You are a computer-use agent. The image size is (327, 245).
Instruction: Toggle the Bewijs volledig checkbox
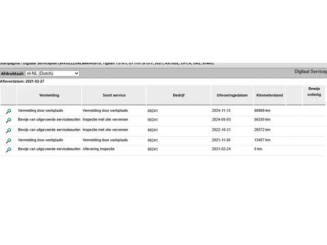click(314, 101)
